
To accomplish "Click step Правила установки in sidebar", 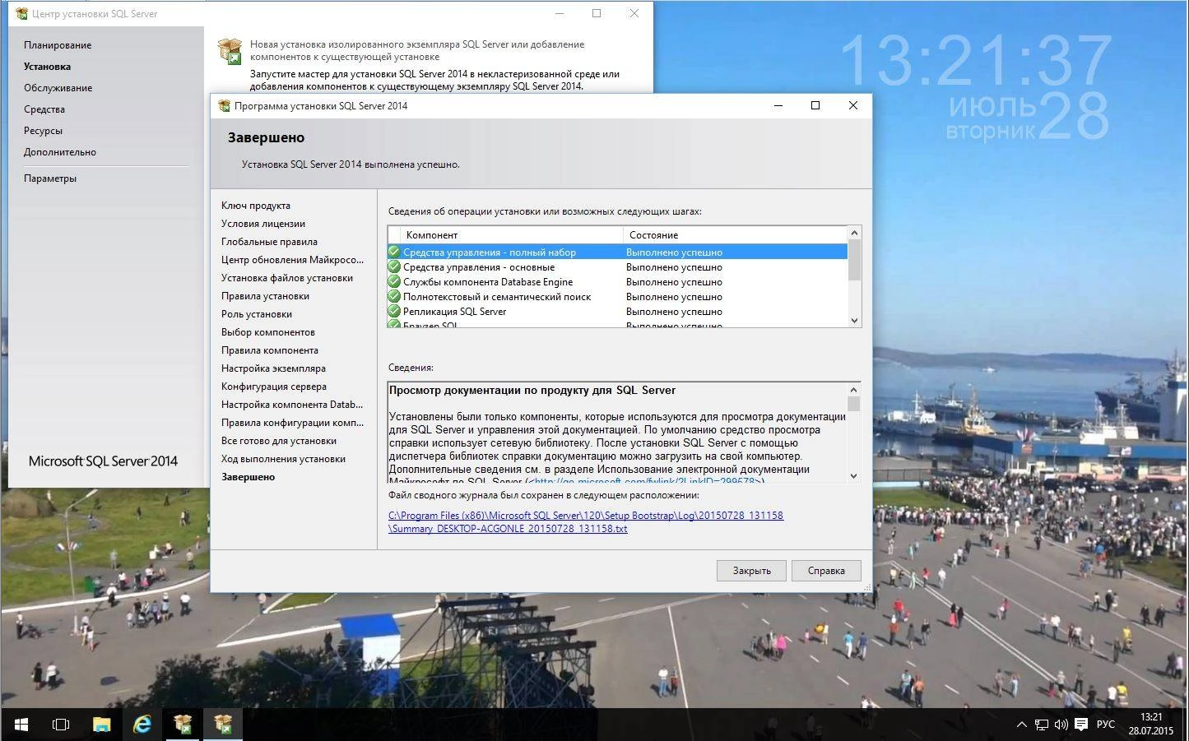I will coord(265,296).
